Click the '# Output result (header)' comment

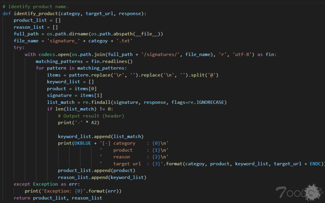coord(91,116)
